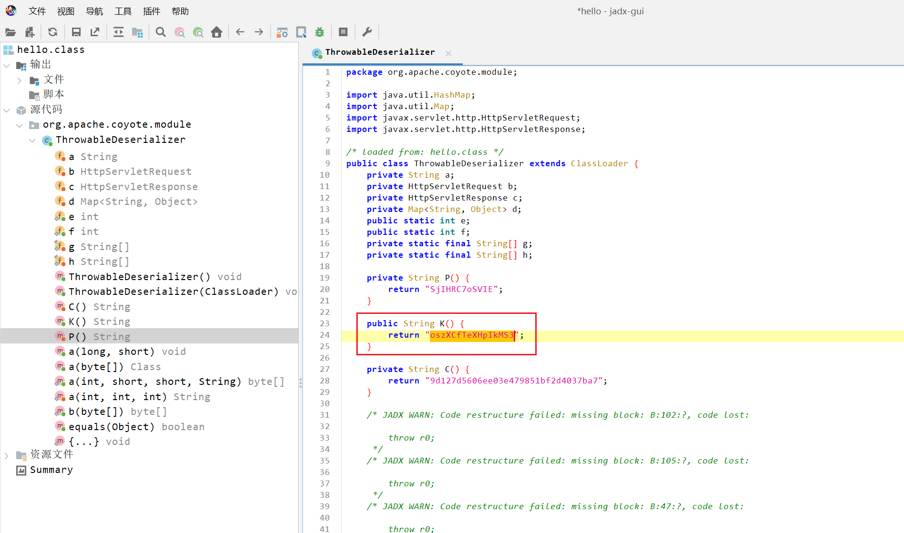The height and width of the screenshot is (533, 904).
Task: Click line number 24 in gutter
Action: [324, 335]
